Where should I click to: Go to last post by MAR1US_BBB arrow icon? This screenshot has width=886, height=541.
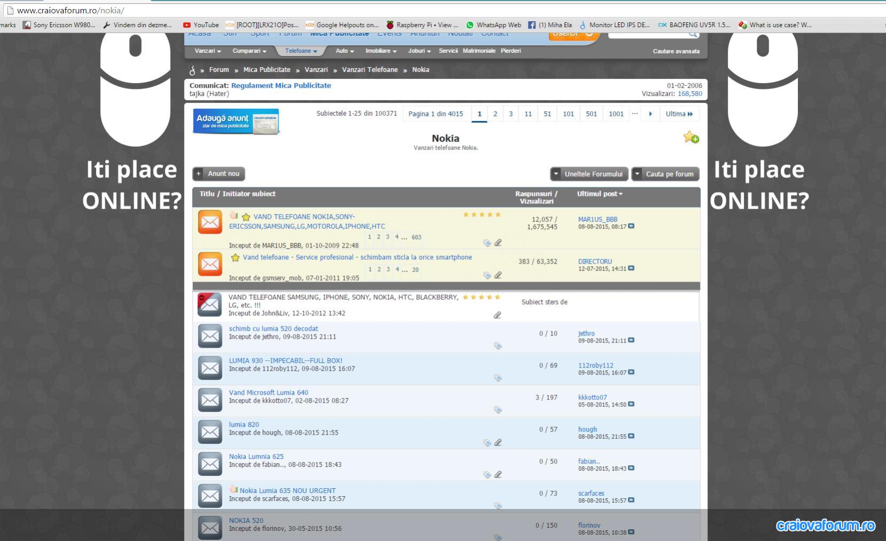click(631, 226)
